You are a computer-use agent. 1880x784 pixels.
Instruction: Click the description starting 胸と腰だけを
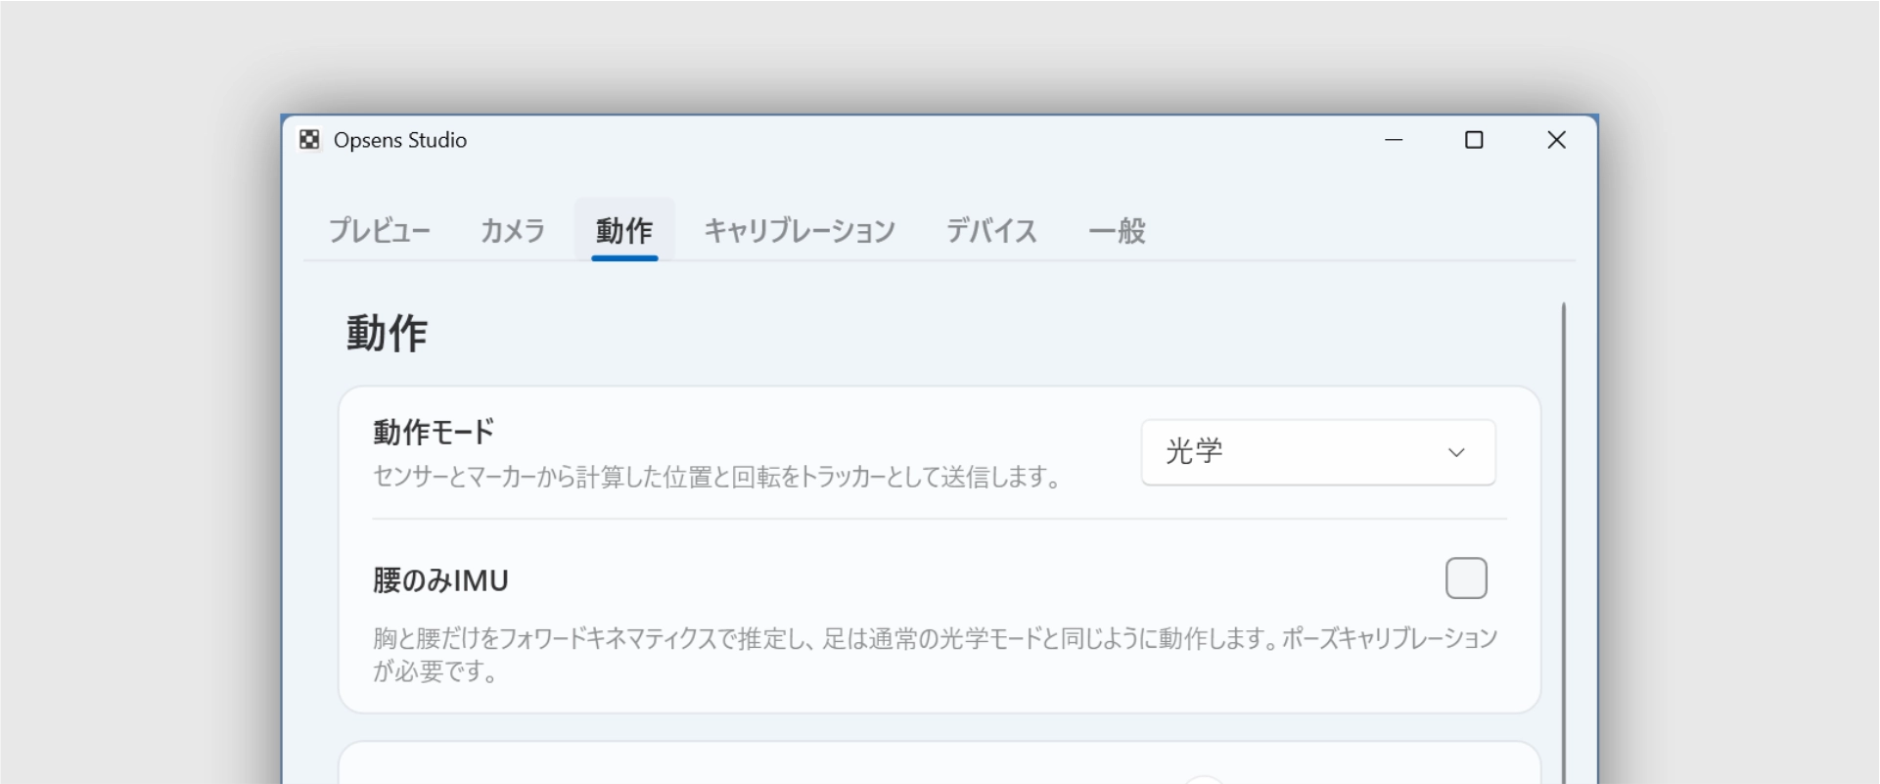click(936, 655)
